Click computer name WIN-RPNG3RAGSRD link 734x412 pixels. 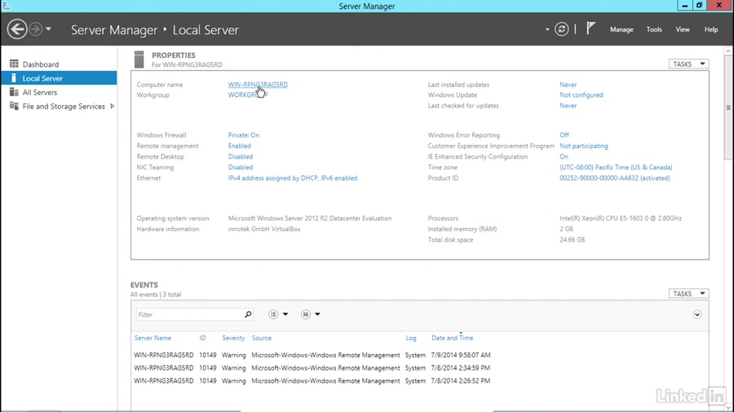(258, 85)
